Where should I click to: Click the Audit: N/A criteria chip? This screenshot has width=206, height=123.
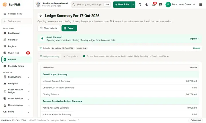pyautogui.click(x=82, y=48)
